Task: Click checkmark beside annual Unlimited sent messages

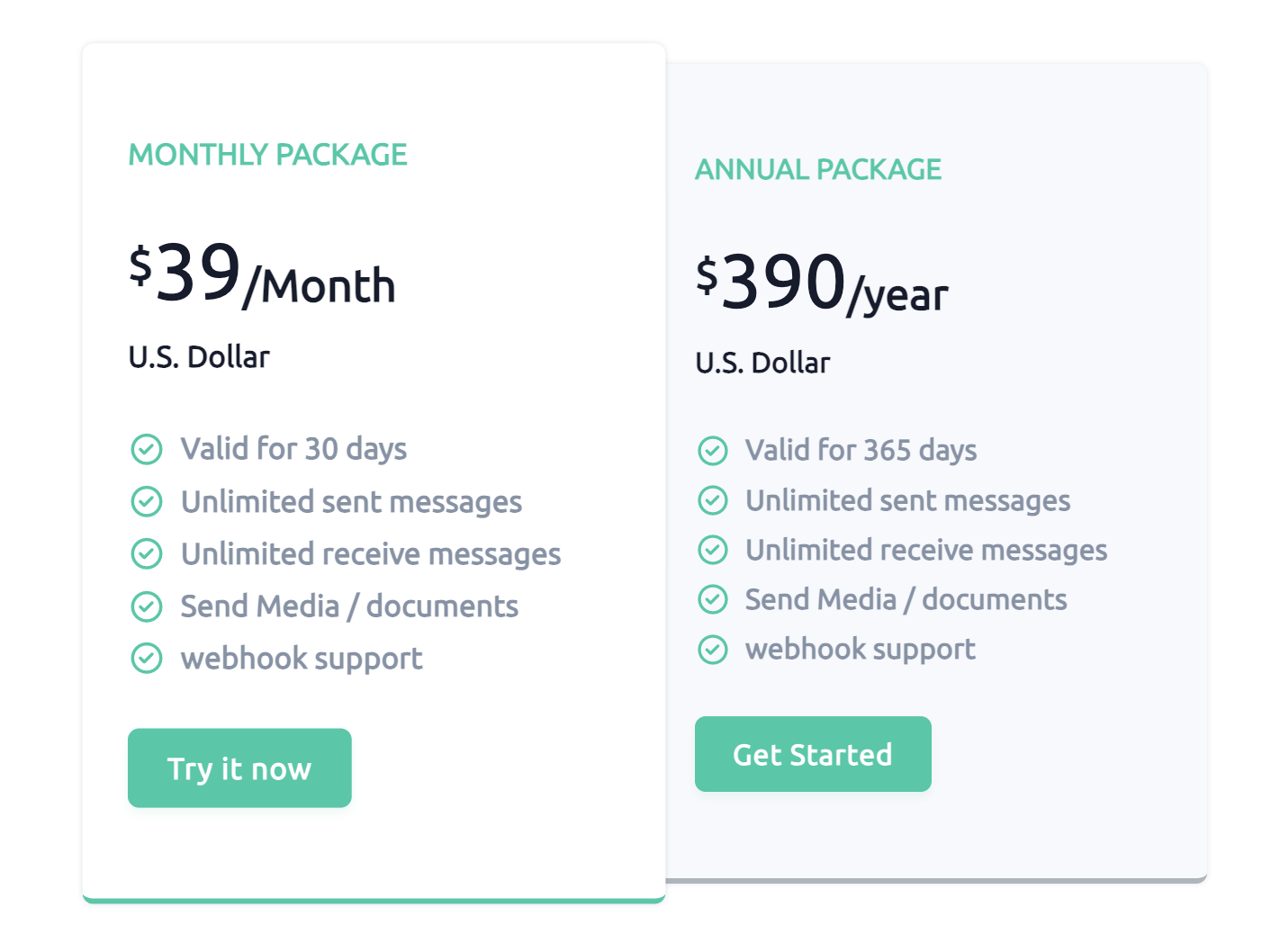Action: click(713, 500)
